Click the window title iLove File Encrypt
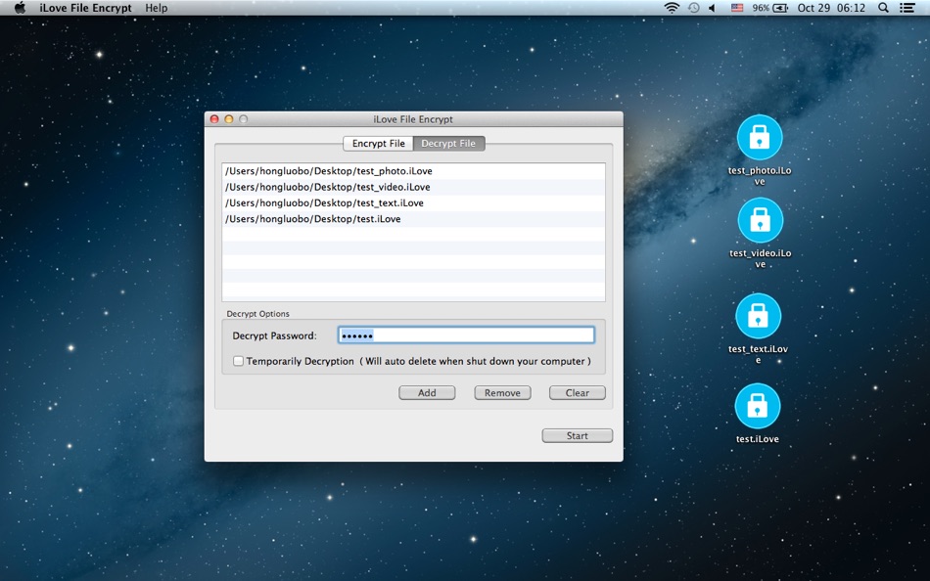This screenshot has width=930, height=581. [413, 119]
